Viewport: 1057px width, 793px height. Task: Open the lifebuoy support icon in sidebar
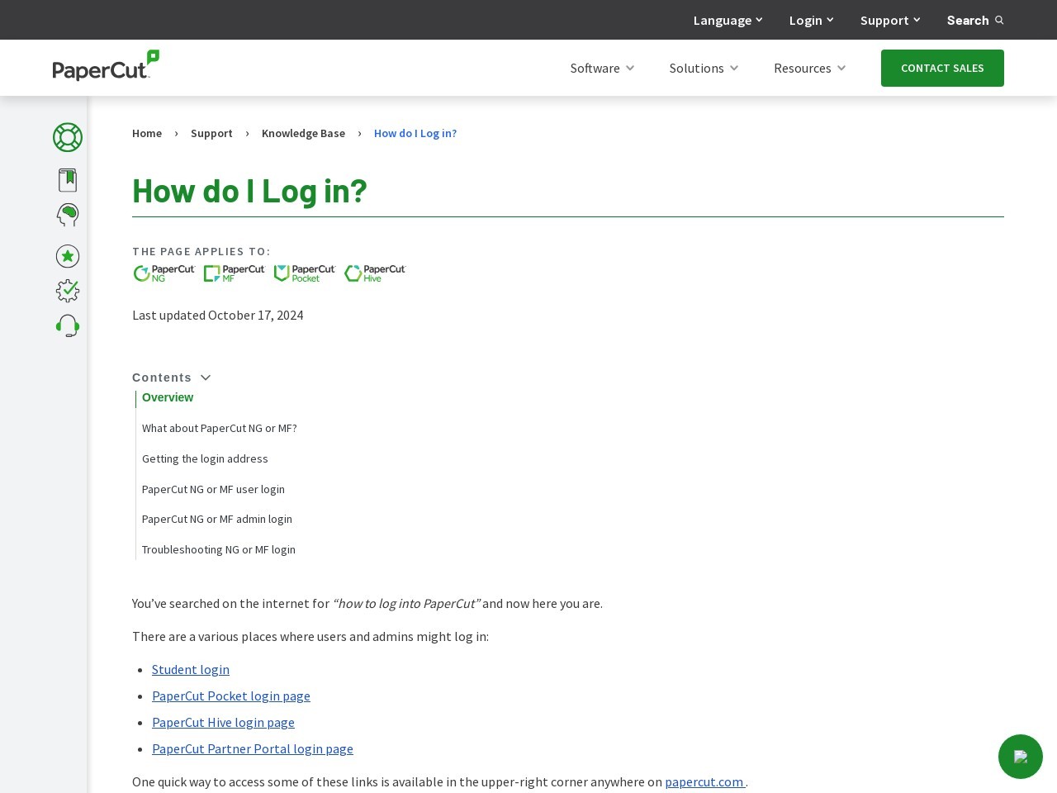coord(68,137)
